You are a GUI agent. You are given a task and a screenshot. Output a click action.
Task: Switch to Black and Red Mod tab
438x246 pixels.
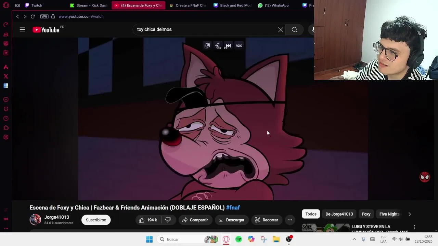(x=232, y=5)
